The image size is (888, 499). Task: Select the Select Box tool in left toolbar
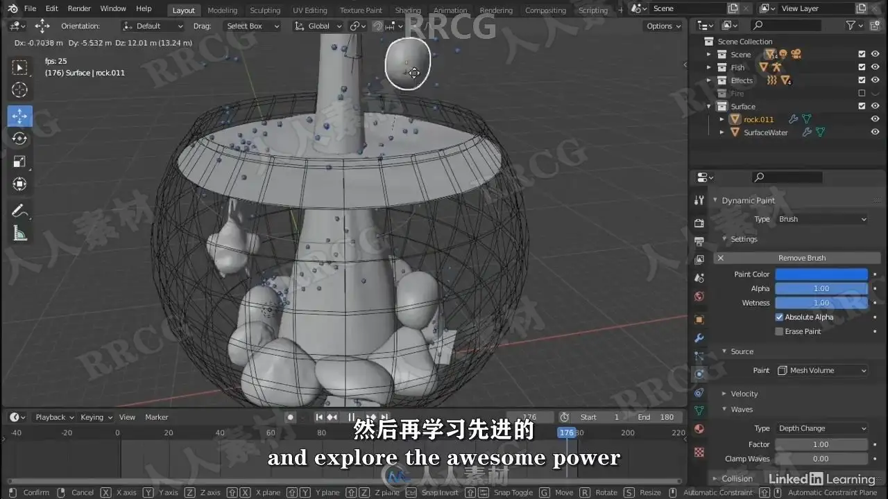pos(20,67)
